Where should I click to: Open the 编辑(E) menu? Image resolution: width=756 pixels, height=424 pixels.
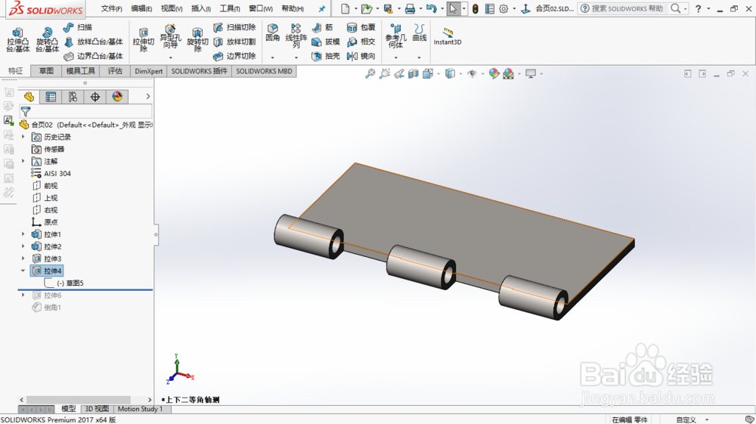point(141,8)
